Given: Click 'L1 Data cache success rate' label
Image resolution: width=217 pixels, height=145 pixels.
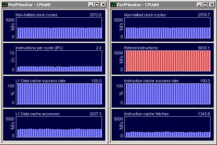Looking at the screenshot, I should tap(41, 81).
